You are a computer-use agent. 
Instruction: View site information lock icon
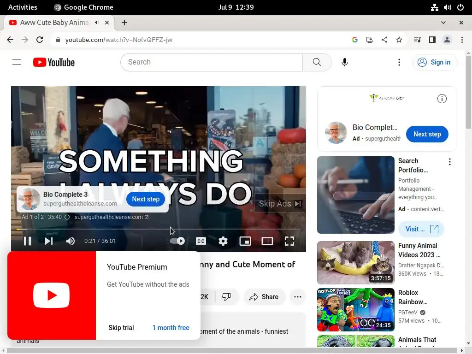point(58,40)
